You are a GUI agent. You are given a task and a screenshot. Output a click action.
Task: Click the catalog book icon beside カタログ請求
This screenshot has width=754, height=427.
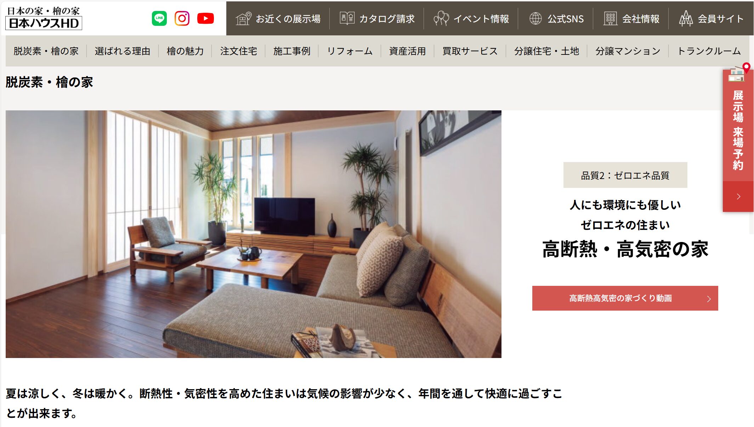pos(347,18)
